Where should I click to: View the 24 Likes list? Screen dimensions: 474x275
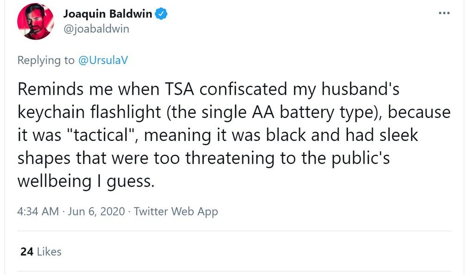tap(41, 251)
